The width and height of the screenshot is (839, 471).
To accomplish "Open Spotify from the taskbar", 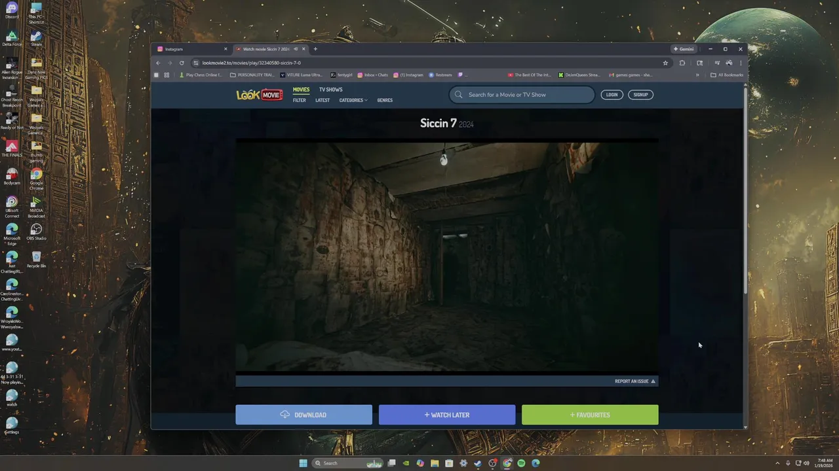I will click(x=521, y=463).
